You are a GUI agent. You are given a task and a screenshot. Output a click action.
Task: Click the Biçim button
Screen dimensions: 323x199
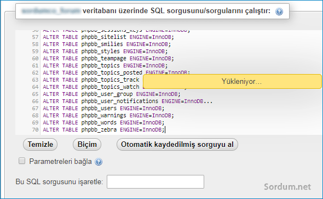point(87,144)
